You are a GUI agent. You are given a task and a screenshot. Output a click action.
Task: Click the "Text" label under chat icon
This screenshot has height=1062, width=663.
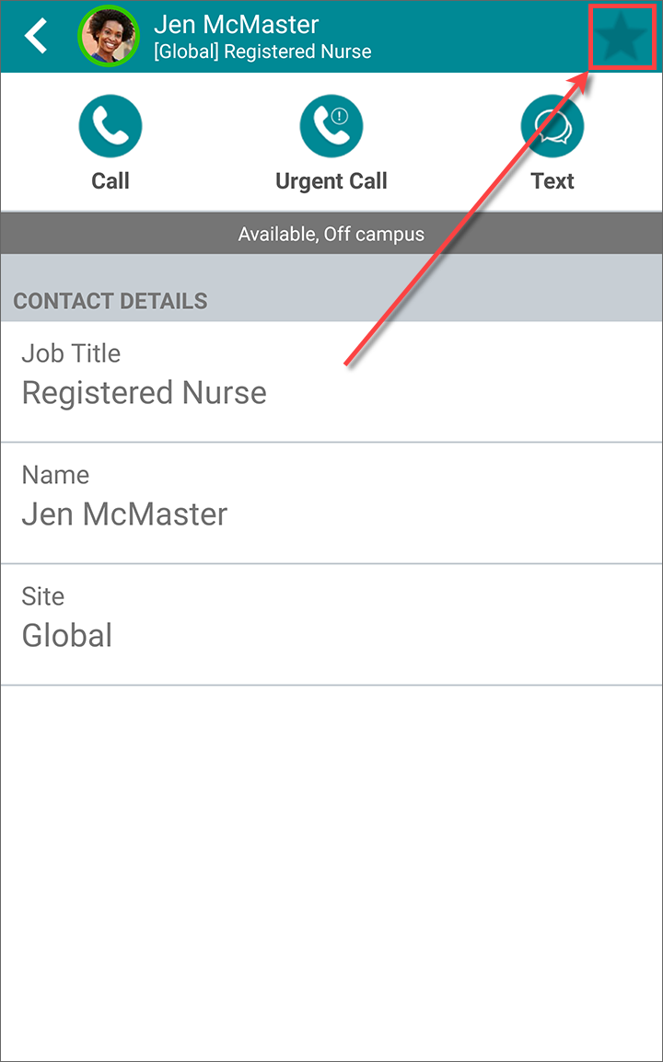click(552, 181)
